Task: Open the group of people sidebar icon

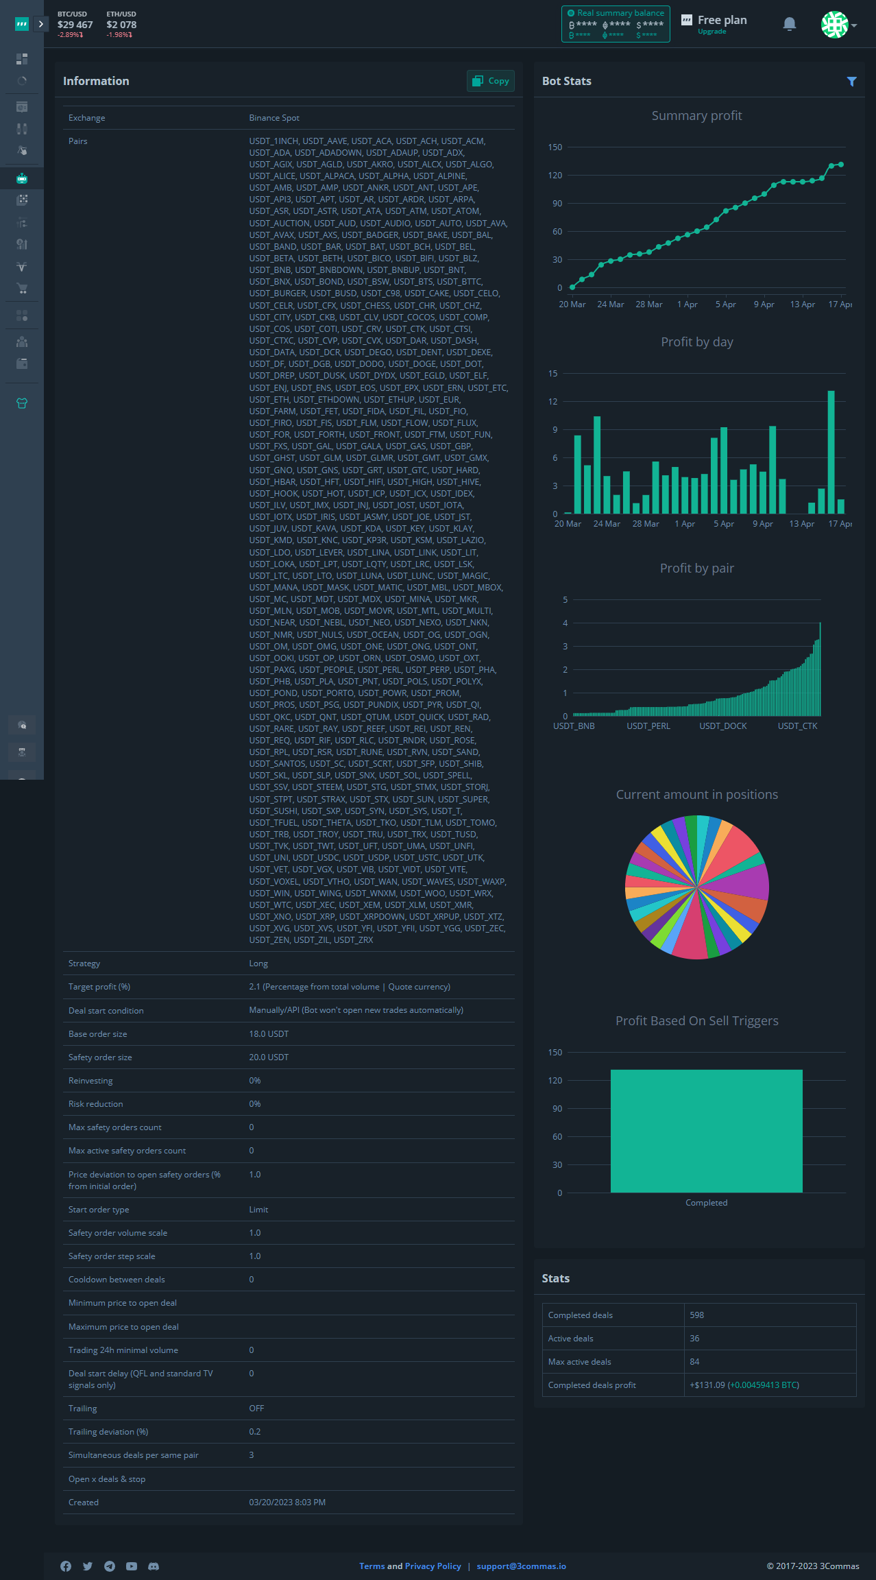Action: 22,342
